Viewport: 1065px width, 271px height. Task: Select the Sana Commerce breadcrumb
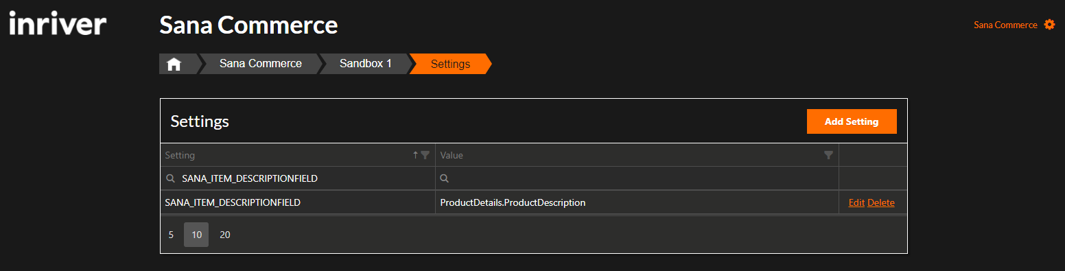[261, 64]
